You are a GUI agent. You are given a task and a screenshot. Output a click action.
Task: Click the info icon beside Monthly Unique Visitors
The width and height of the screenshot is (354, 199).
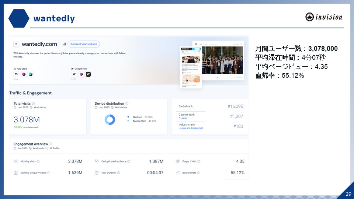click(49, 173)
